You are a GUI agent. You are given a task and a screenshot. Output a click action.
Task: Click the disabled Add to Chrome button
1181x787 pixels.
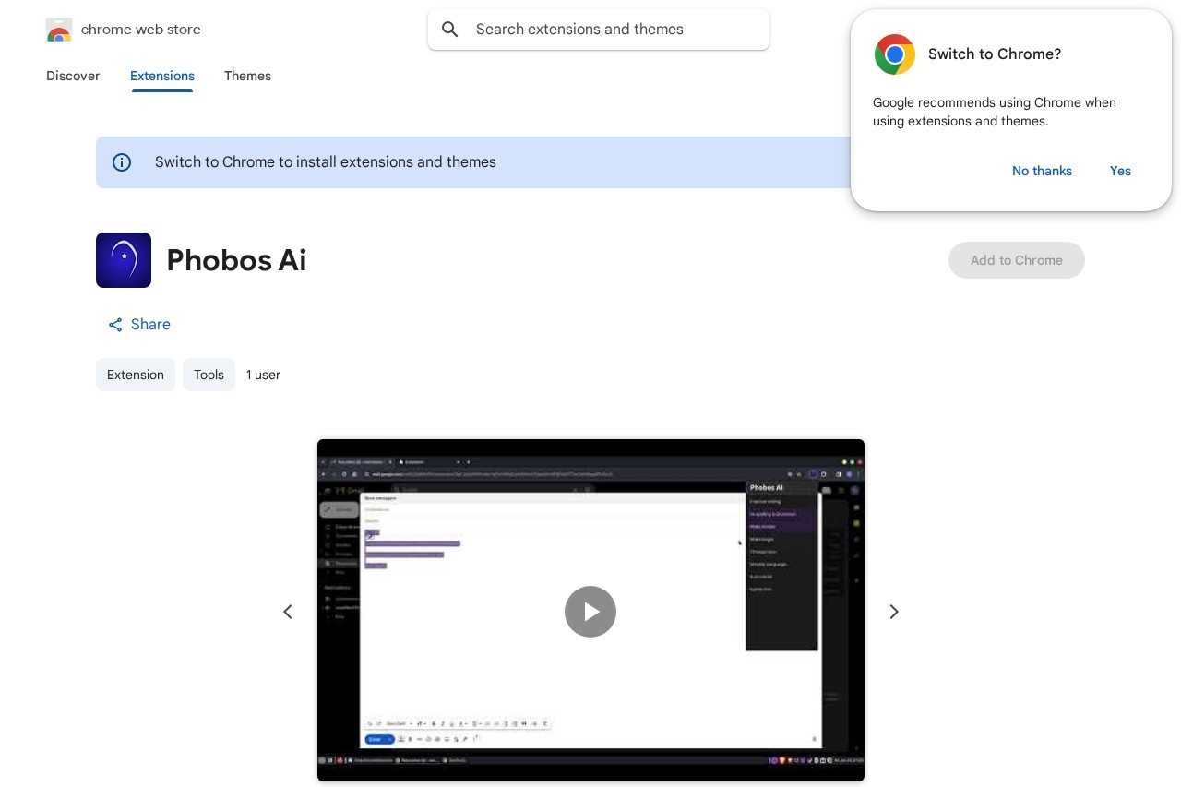click(1017, 260)
